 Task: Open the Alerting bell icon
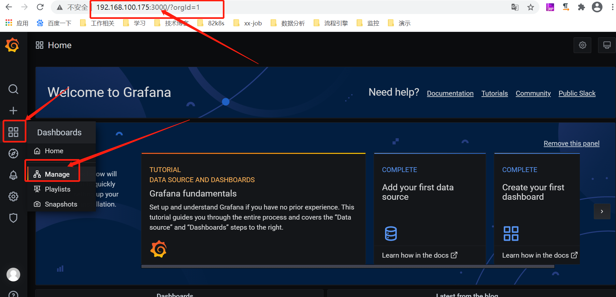coord(13,175)
